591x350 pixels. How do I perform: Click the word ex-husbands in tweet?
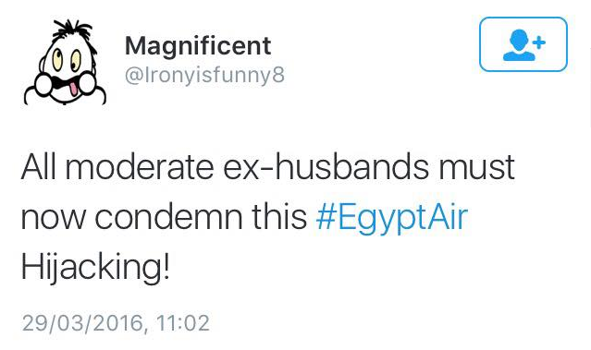point(326,167)
